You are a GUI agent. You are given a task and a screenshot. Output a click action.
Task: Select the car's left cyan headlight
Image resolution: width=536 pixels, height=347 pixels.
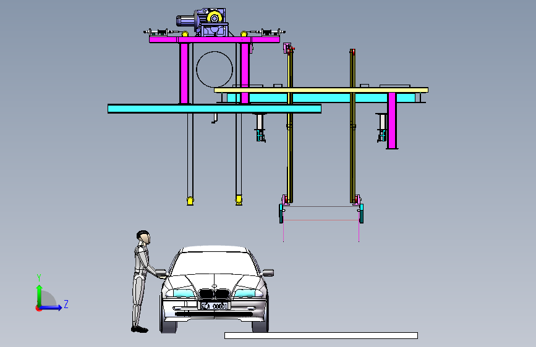tap(183, 293)
